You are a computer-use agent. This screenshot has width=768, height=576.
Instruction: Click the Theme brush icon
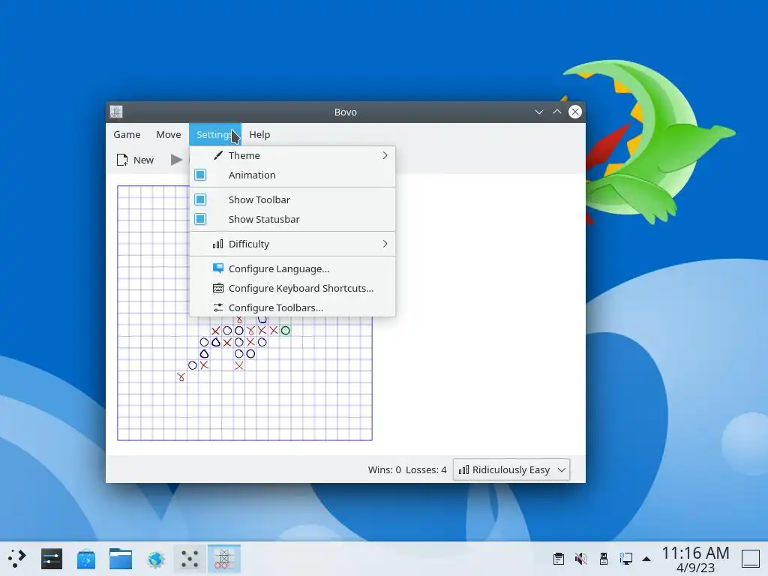(218, 155)
